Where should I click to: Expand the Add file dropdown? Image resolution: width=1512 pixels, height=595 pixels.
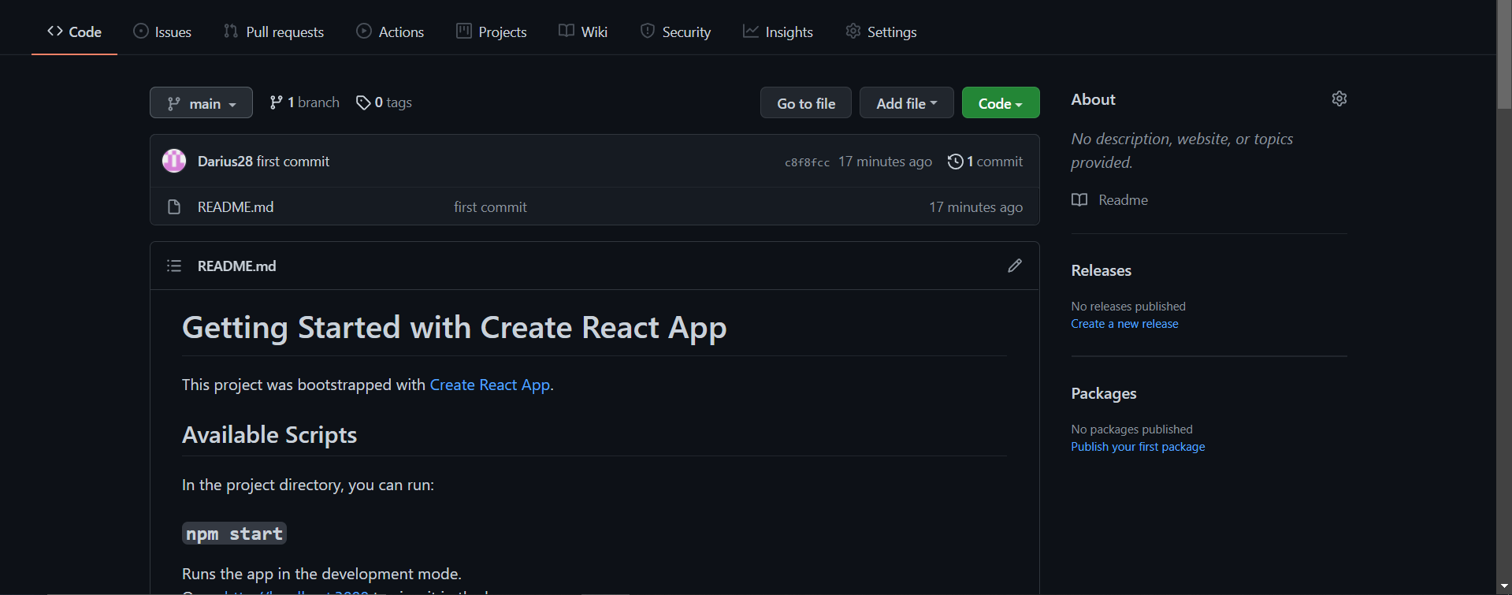(906, 102)
